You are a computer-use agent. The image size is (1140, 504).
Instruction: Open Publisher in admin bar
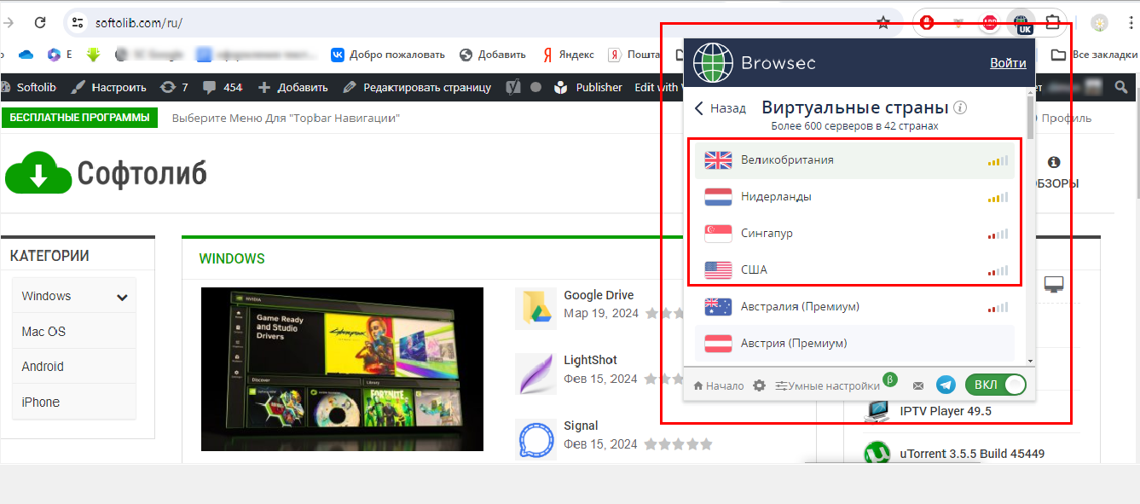[588, 87]
